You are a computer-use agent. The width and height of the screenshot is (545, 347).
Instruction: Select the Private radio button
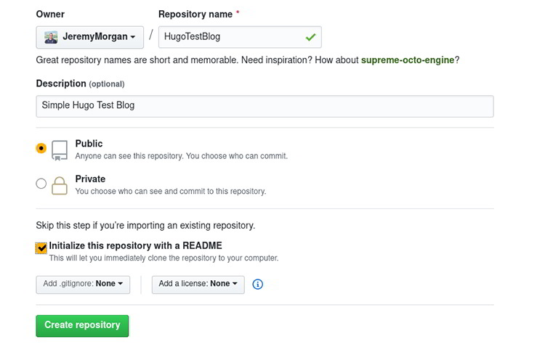click(x=41, y=184)
